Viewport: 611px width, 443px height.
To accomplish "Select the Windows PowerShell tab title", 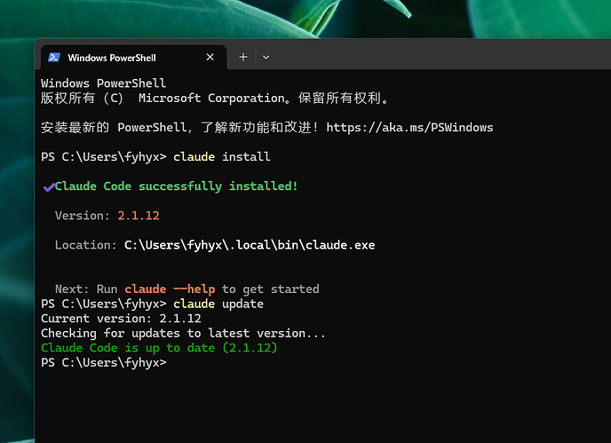I will (x=112, y=58).
